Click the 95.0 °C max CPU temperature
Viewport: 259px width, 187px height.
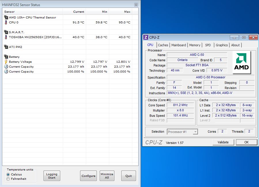[124, 22]
